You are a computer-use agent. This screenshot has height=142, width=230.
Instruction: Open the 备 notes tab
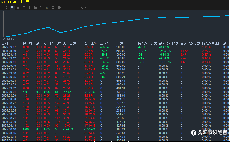coord(53,8)
